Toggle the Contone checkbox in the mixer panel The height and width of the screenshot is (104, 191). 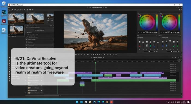[x=138, y=38]
